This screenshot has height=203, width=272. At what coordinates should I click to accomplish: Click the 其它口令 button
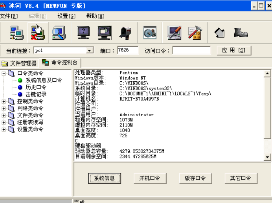[x=241, y=178]
